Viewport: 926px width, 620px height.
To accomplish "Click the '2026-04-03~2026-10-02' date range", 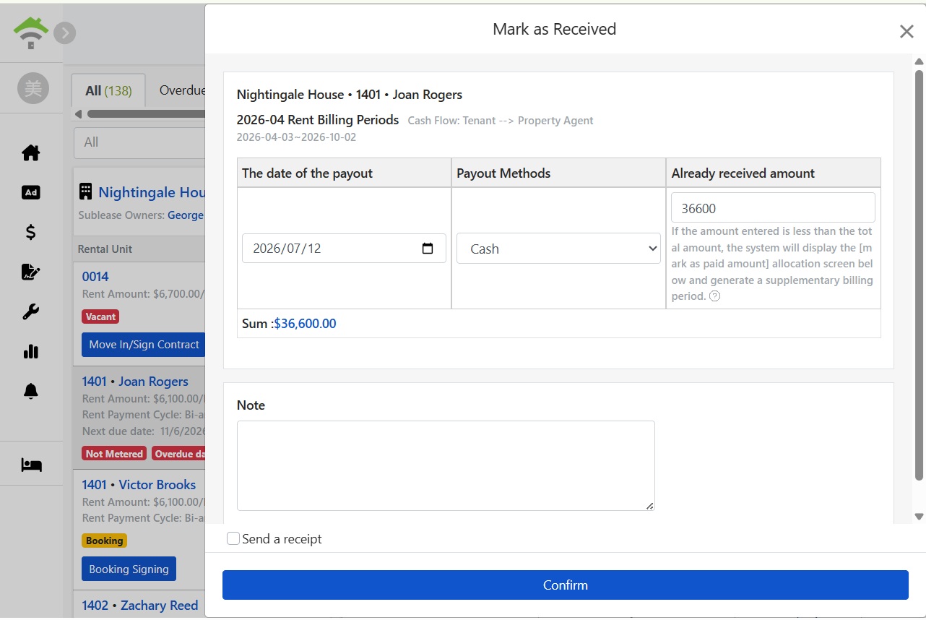I will (296, 137).
